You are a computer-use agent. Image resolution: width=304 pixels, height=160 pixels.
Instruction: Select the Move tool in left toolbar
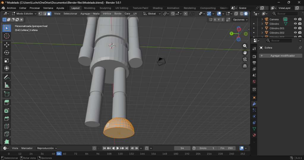click(7, 45)
